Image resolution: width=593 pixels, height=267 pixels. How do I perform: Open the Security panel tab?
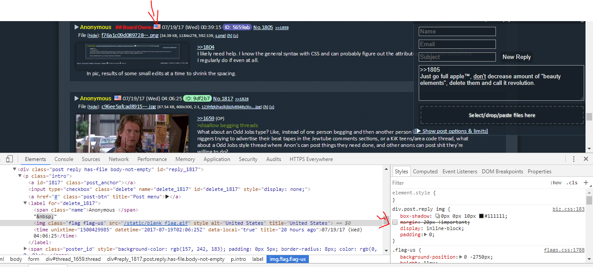click(248, 159)
